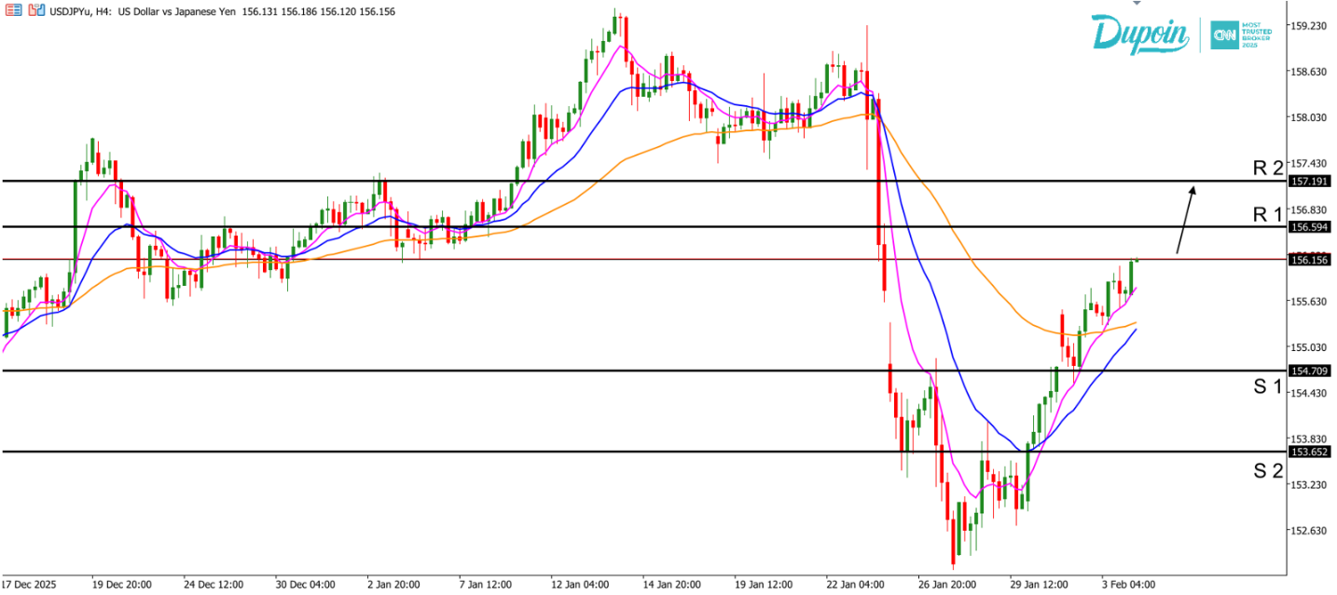Click the 17 Dec 2025 date label
1337x595 pixels.
click(x=30, y=585)
